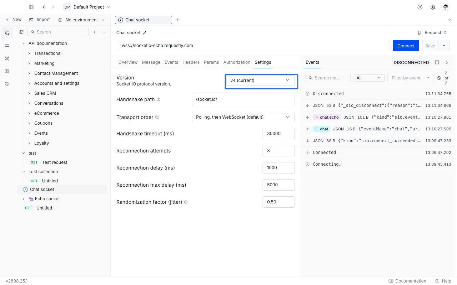Select the Chat socket tab
Screen dimensions: 457x285
click(x=144, y=20)
